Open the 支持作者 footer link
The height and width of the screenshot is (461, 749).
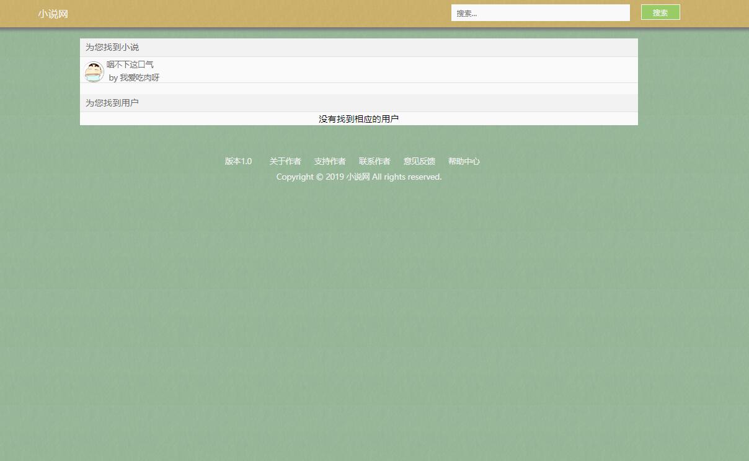pyautogui.click(x=329, y=161)
